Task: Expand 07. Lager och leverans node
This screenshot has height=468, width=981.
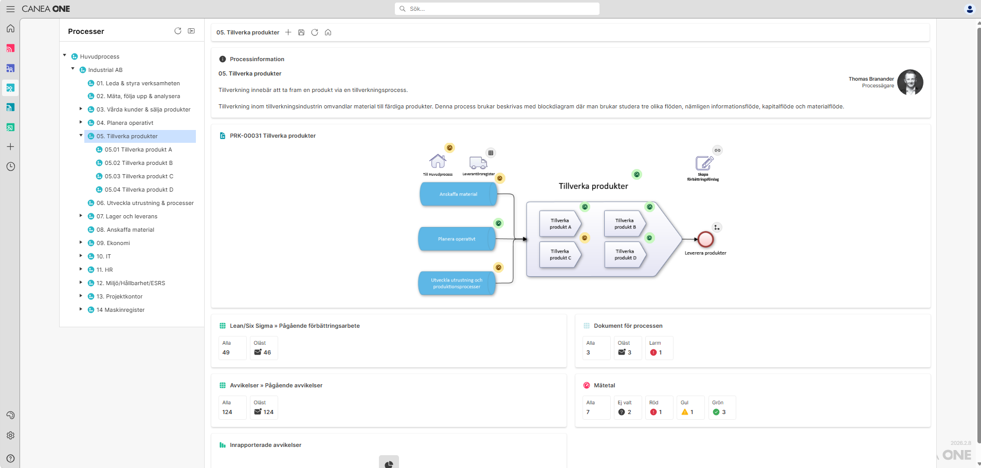Action: pos(81,216)
